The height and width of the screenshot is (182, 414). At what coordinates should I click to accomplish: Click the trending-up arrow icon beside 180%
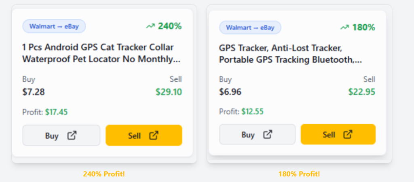344,28
